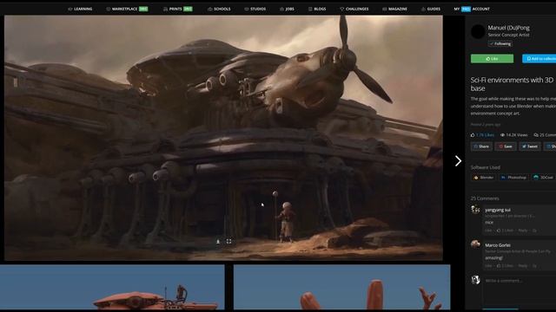The height and width of the screenshot is (312, 556).
Task: Open Manuel (Du)Pong's profile avatar
Action: tap(478, 31)
